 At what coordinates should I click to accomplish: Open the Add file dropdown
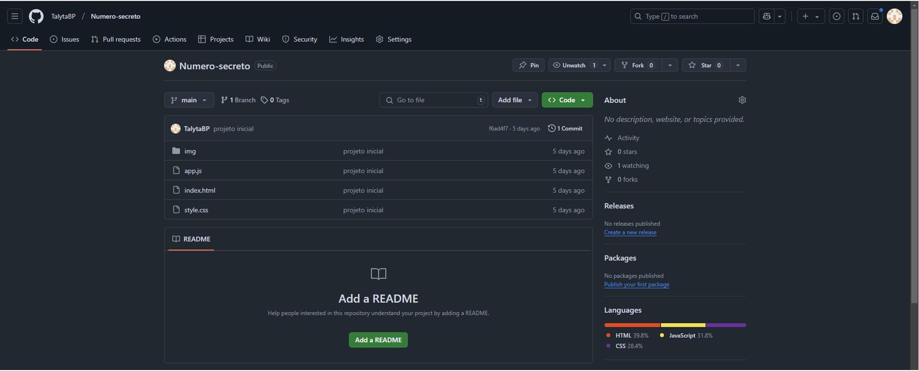[x=515, y=100]
